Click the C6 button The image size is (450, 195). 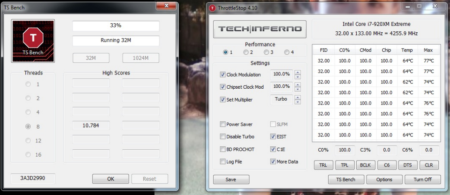[x=387, y=165]
